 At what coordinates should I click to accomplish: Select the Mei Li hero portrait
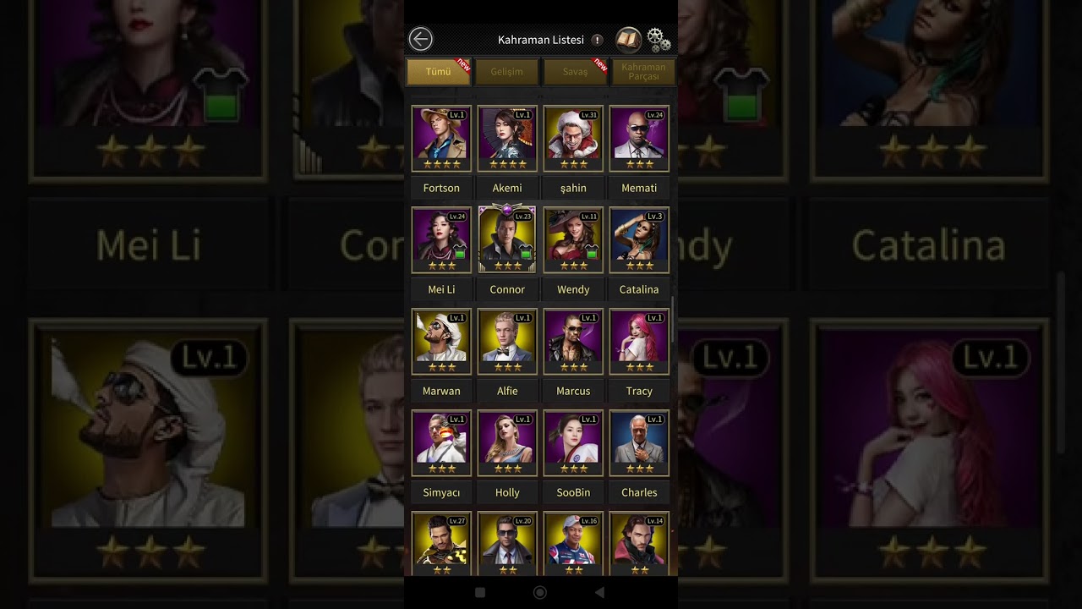441,240
